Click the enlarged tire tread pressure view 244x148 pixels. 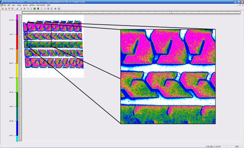pos(168,77)
